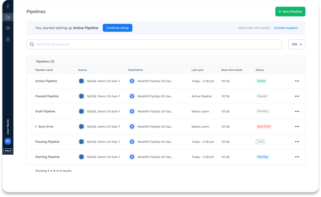The width and height of the screenshot is (321, 197).
Task: Click the lightning bolt logo in sidebar
Action: click(8, 6)
